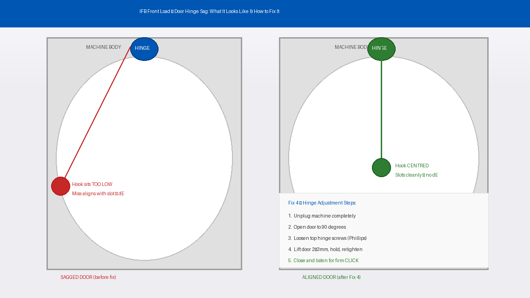Select the slide title about Door Hinge Sag
530x298 pixels.
209,11
